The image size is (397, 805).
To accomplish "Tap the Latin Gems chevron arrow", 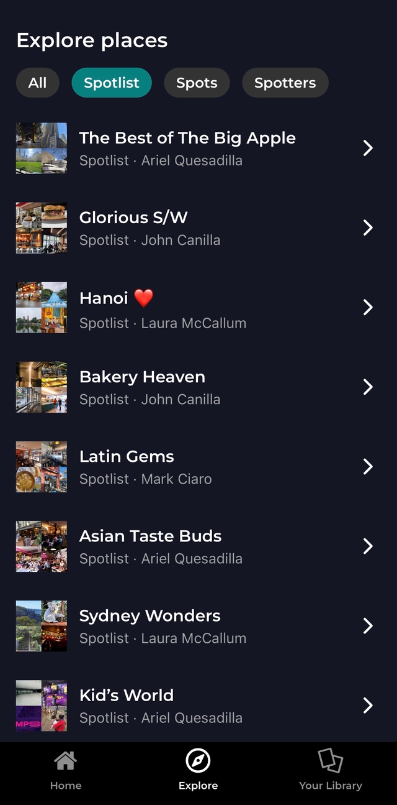I will point(368,466).
